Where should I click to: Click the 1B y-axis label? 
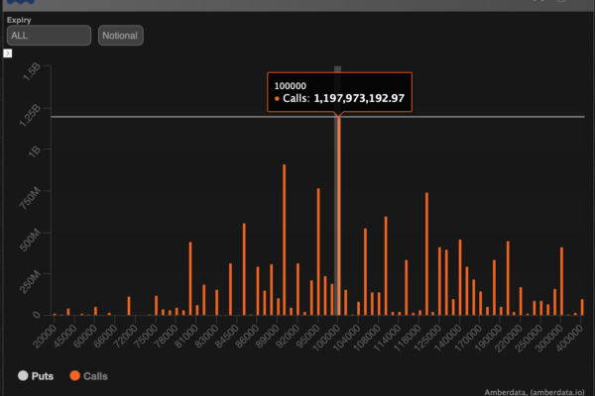coord(34,150)
